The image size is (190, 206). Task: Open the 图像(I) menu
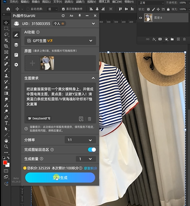click(x=36, y=2)
